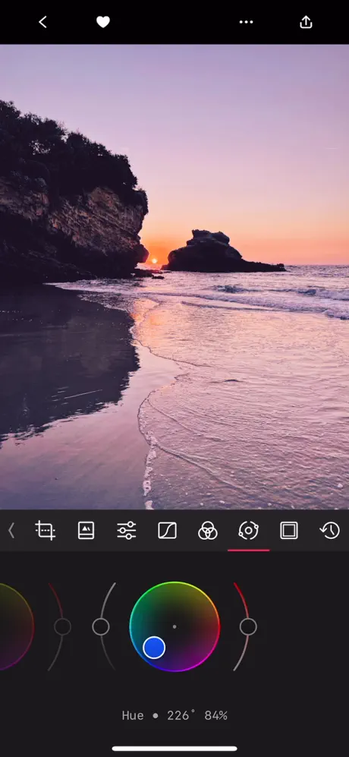Open the edit History clock icon
Viewport: 349px width, 757px height.
(330, 531)
